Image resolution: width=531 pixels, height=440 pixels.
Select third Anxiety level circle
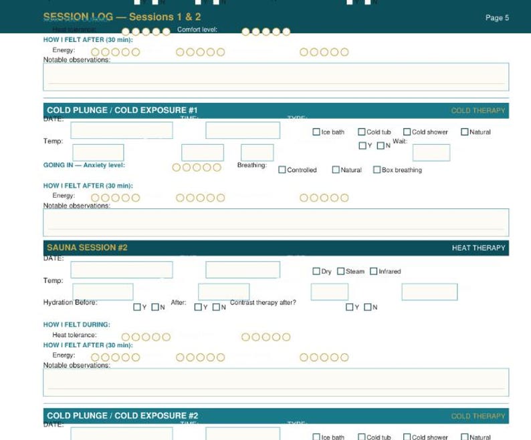[197, 168]
